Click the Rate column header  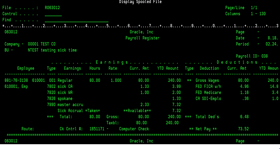click(113, 68)
